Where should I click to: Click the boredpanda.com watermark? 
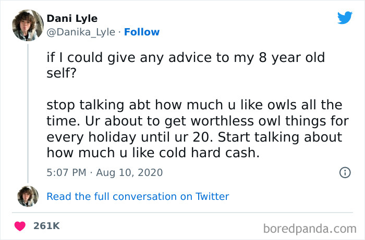click(x=310, y=228)
